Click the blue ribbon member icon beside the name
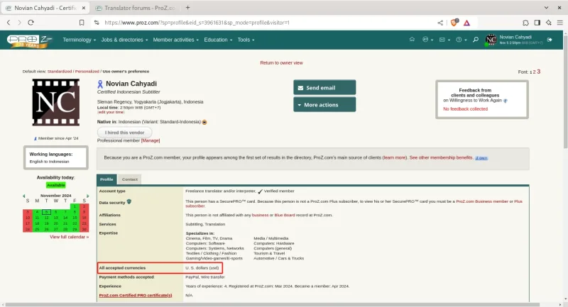568x307 pixels. tap(100, 84)
